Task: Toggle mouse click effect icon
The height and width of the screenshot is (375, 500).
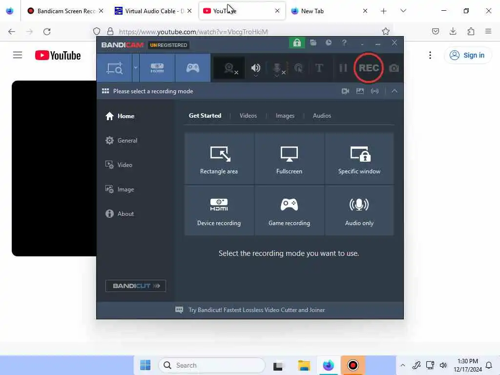Action: tap(298, 68)
